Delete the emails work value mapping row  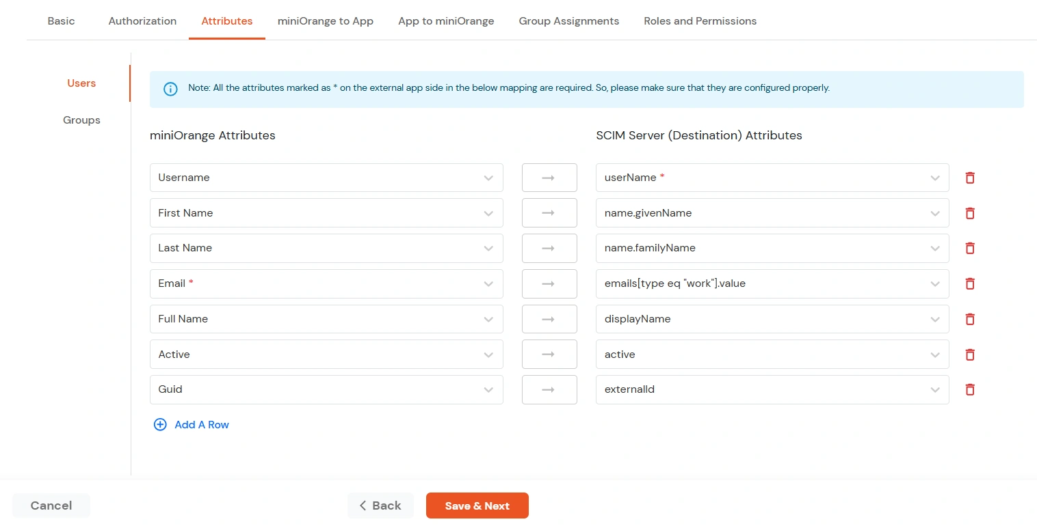click(970, 283)
